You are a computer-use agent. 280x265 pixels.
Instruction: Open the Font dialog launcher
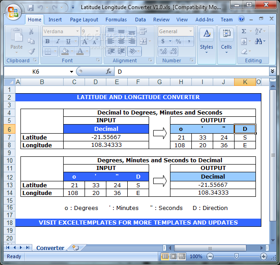[98, 60]
